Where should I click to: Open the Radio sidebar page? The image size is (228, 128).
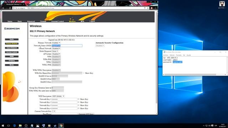point(12,39)
